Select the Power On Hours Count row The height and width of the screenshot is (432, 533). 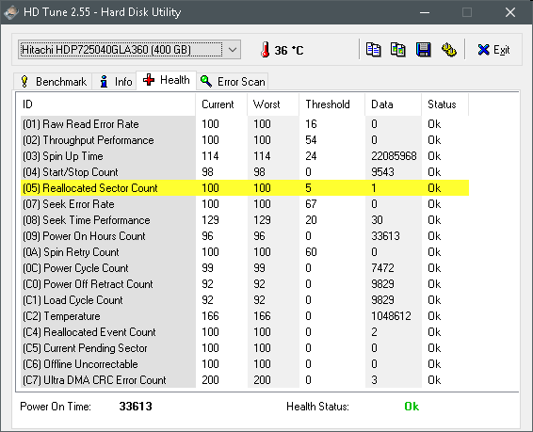[x=245, y=235]
